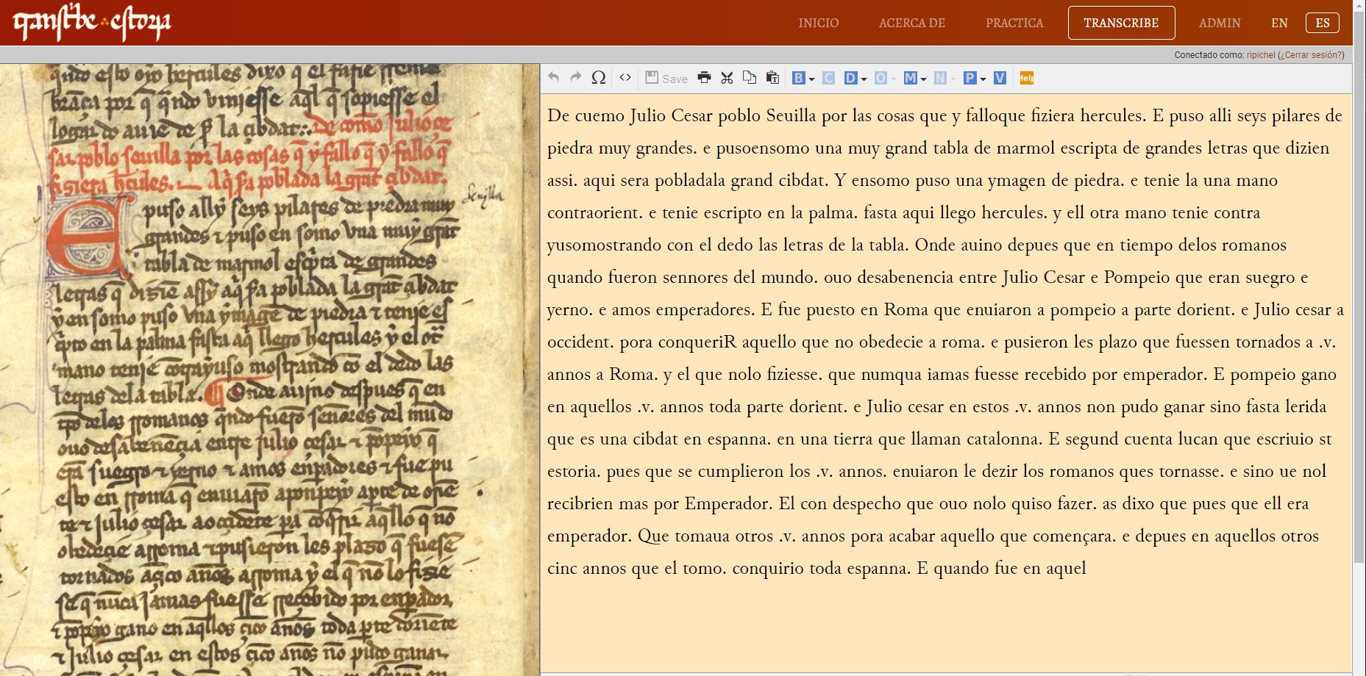Go to INICIO page
Image resolution: width=1366 pixels, height=676 pixels.
click(818, 23)
